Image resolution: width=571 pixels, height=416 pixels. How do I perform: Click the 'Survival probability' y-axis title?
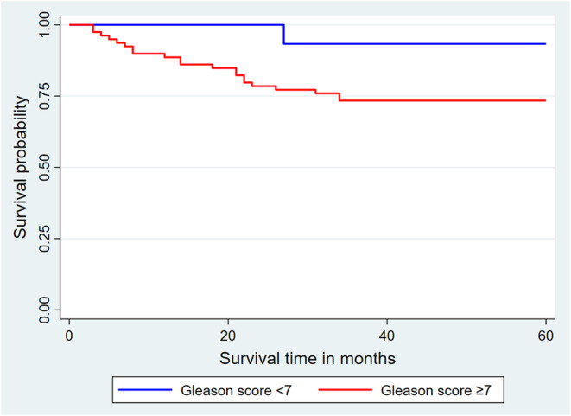tap(21, 167)
